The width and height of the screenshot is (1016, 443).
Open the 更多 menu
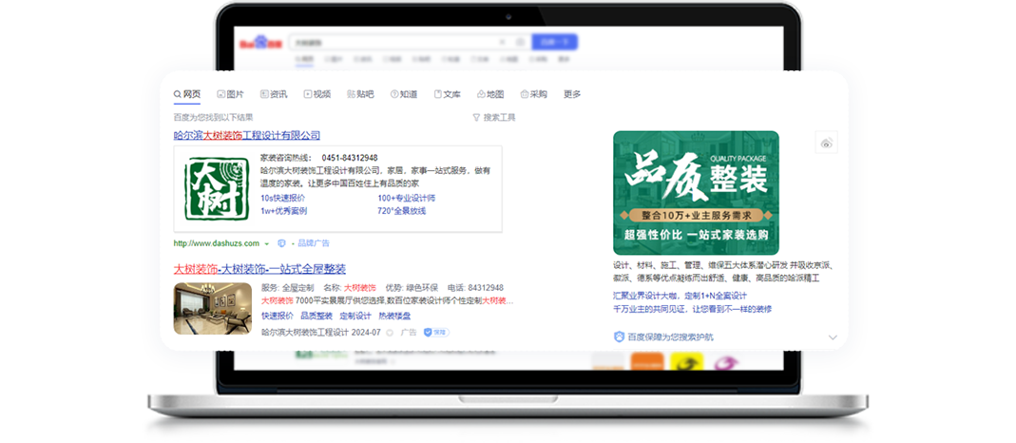pos(572,94)
